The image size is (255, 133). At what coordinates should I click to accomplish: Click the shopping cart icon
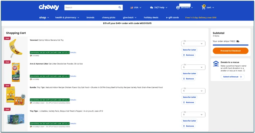203,7
